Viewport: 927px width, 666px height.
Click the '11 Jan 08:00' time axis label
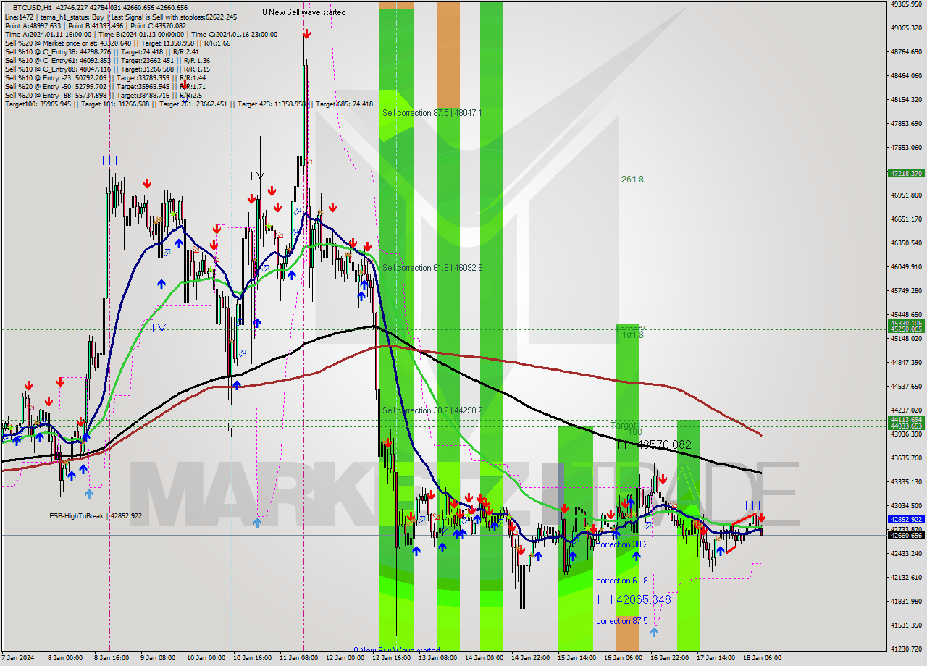click(298, 658)
